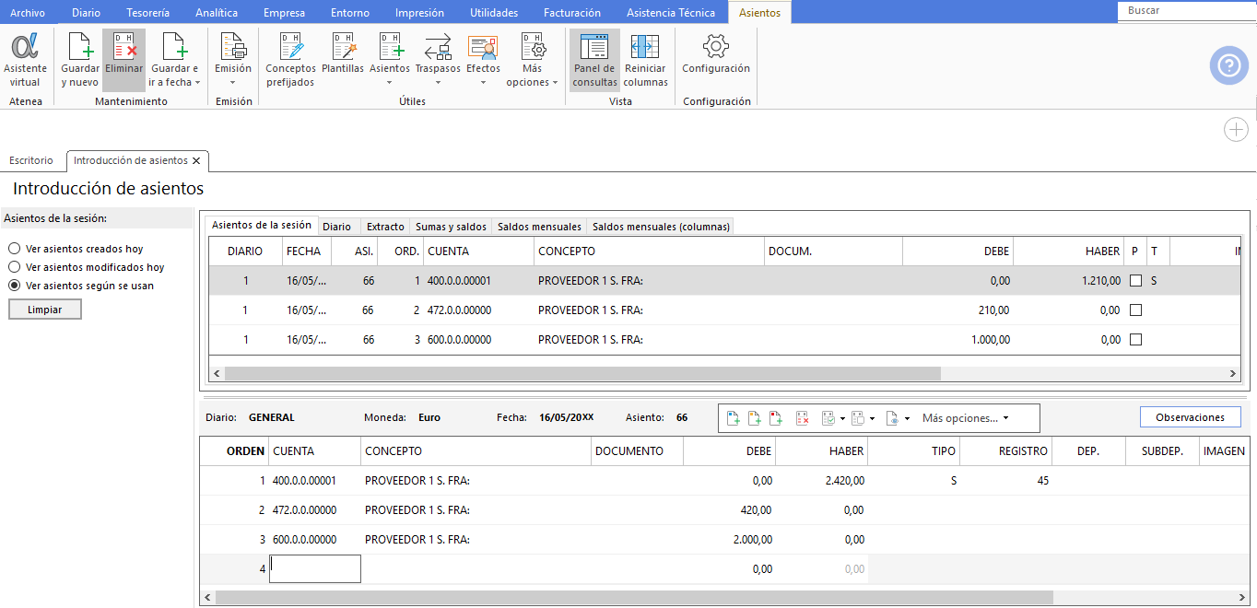1257x608 pixels.
Task: Toggle P checkbox for account 472.0.0.00000 row
Action: 1135,310
